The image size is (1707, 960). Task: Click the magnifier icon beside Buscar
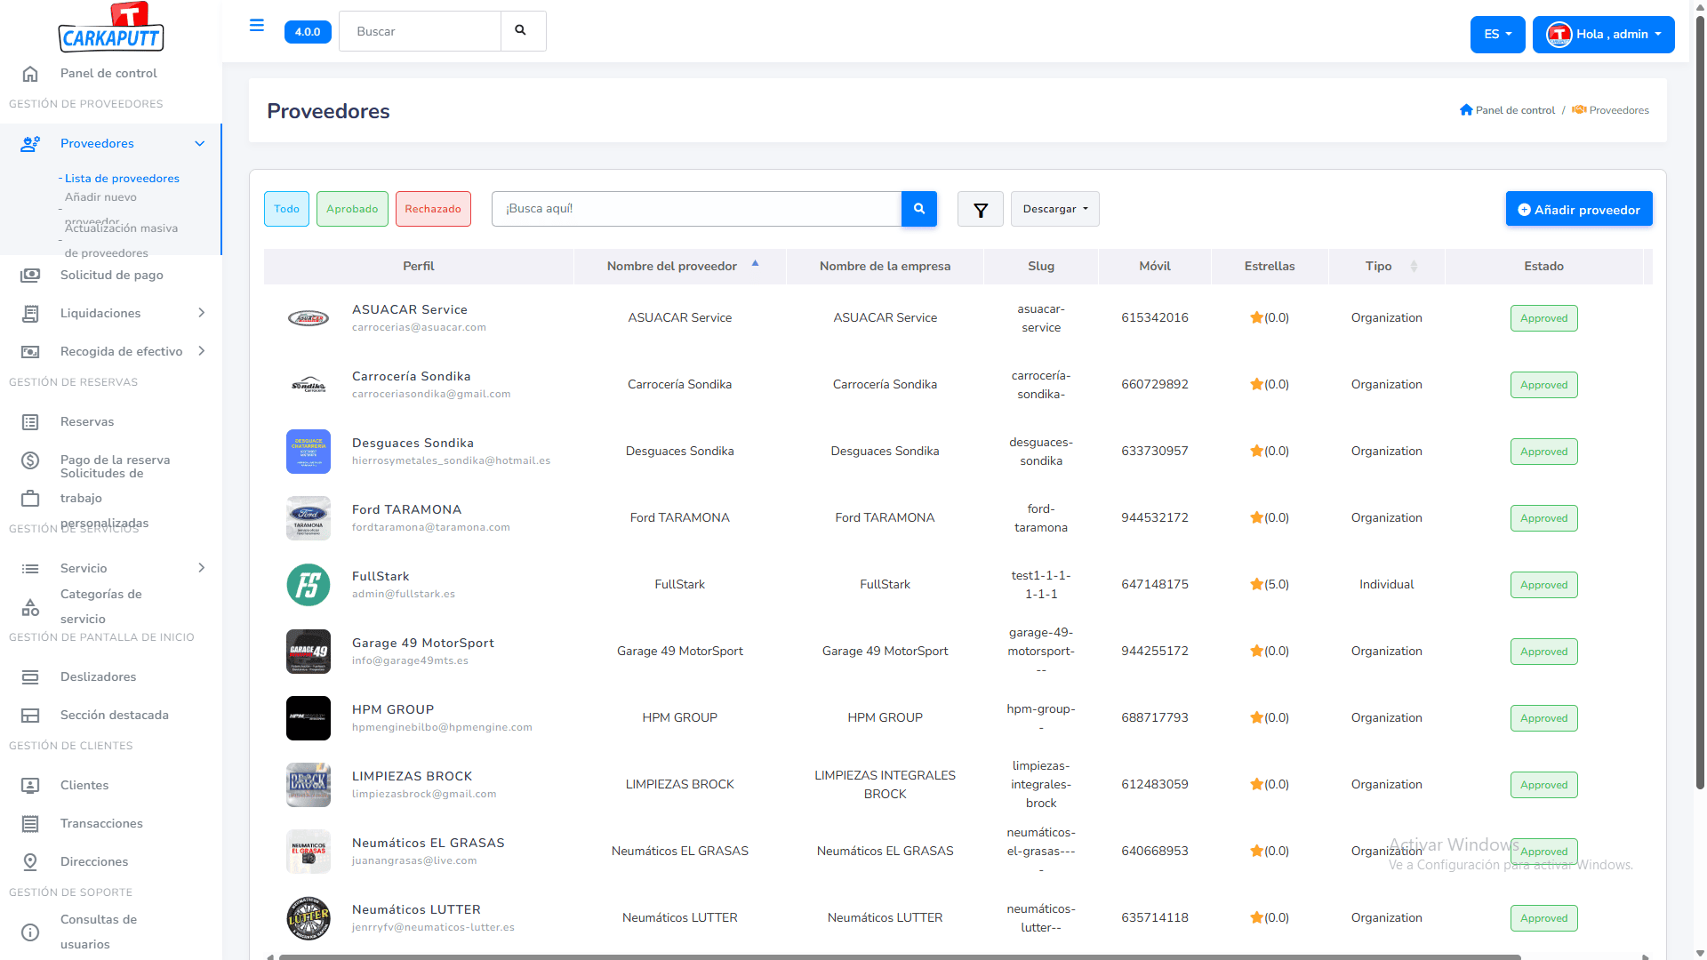(x=521, y=31)
